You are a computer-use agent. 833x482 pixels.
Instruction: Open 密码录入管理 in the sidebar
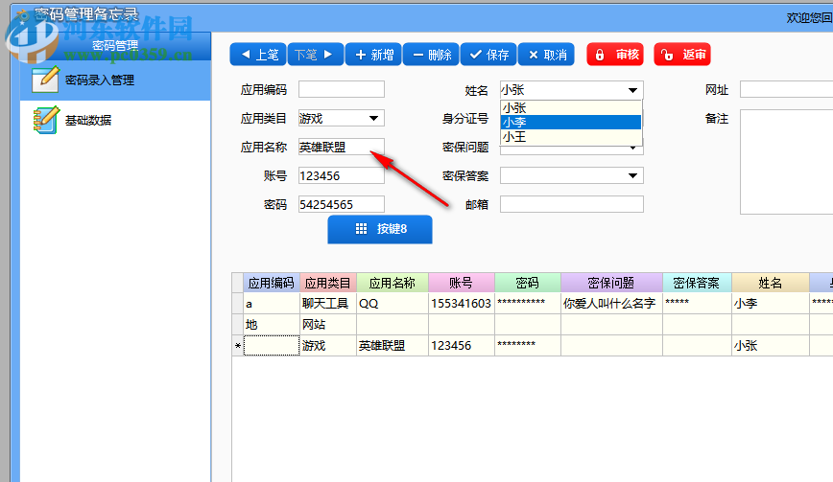115,80
